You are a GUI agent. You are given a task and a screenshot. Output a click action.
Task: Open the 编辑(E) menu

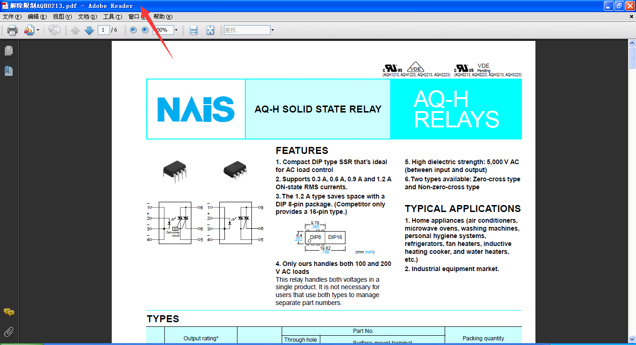tap(37, 17)
